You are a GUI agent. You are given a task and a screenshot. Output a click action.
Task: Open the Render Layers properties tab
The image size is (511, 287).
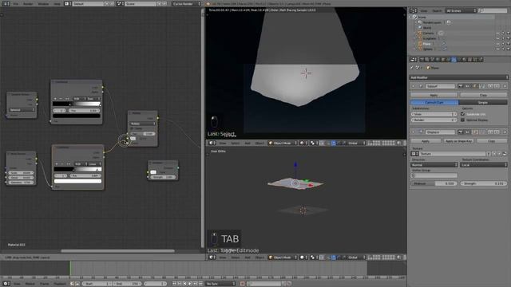click(x=427, y=60)
